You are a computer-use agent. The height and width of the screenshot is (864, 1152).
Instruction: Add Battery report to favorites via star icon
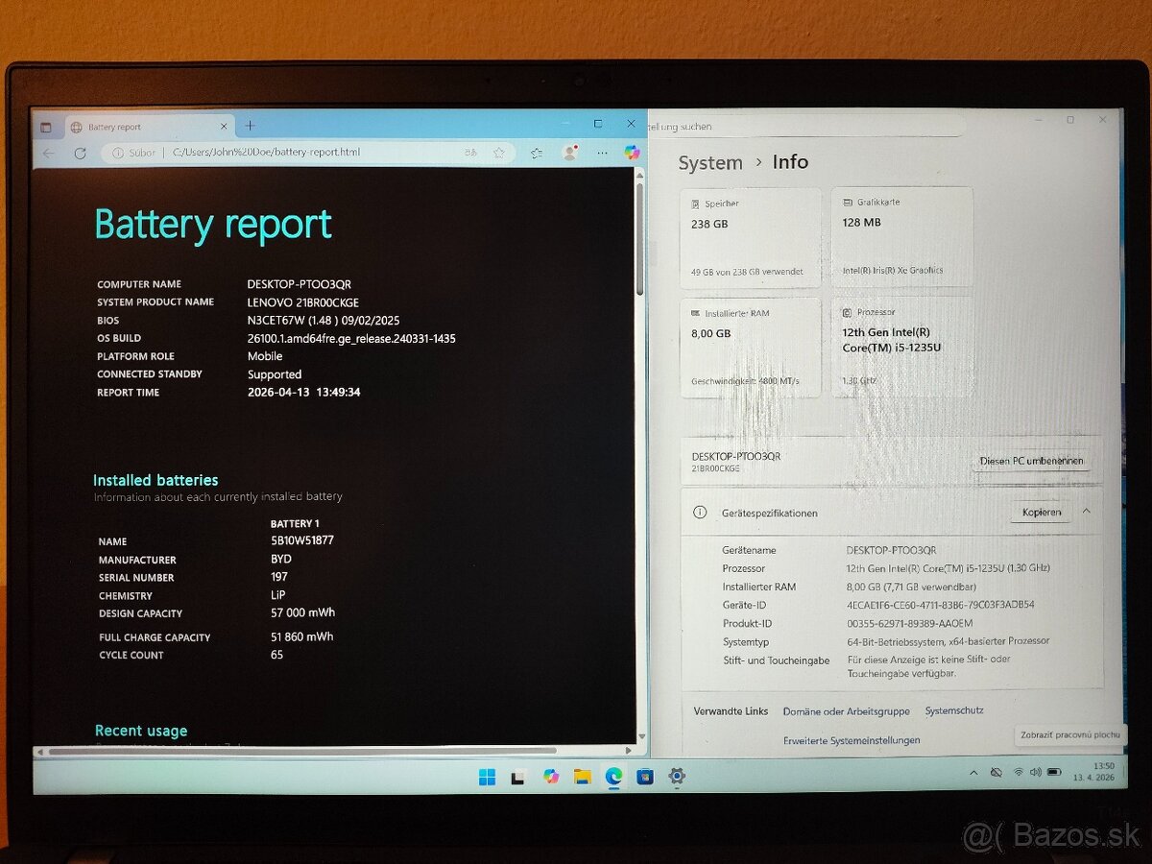(x=499, y=152)
